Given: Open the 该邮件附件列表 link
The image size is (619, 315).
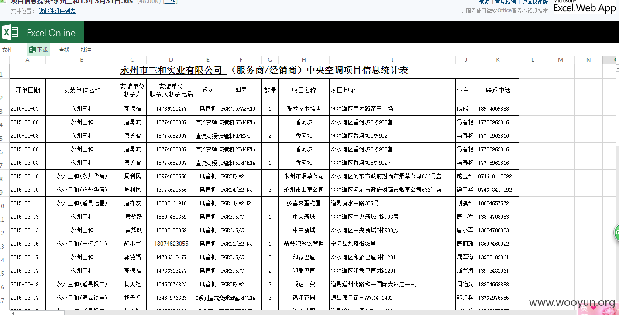Looking at the screenshot, I should click(x=57, y=11).
